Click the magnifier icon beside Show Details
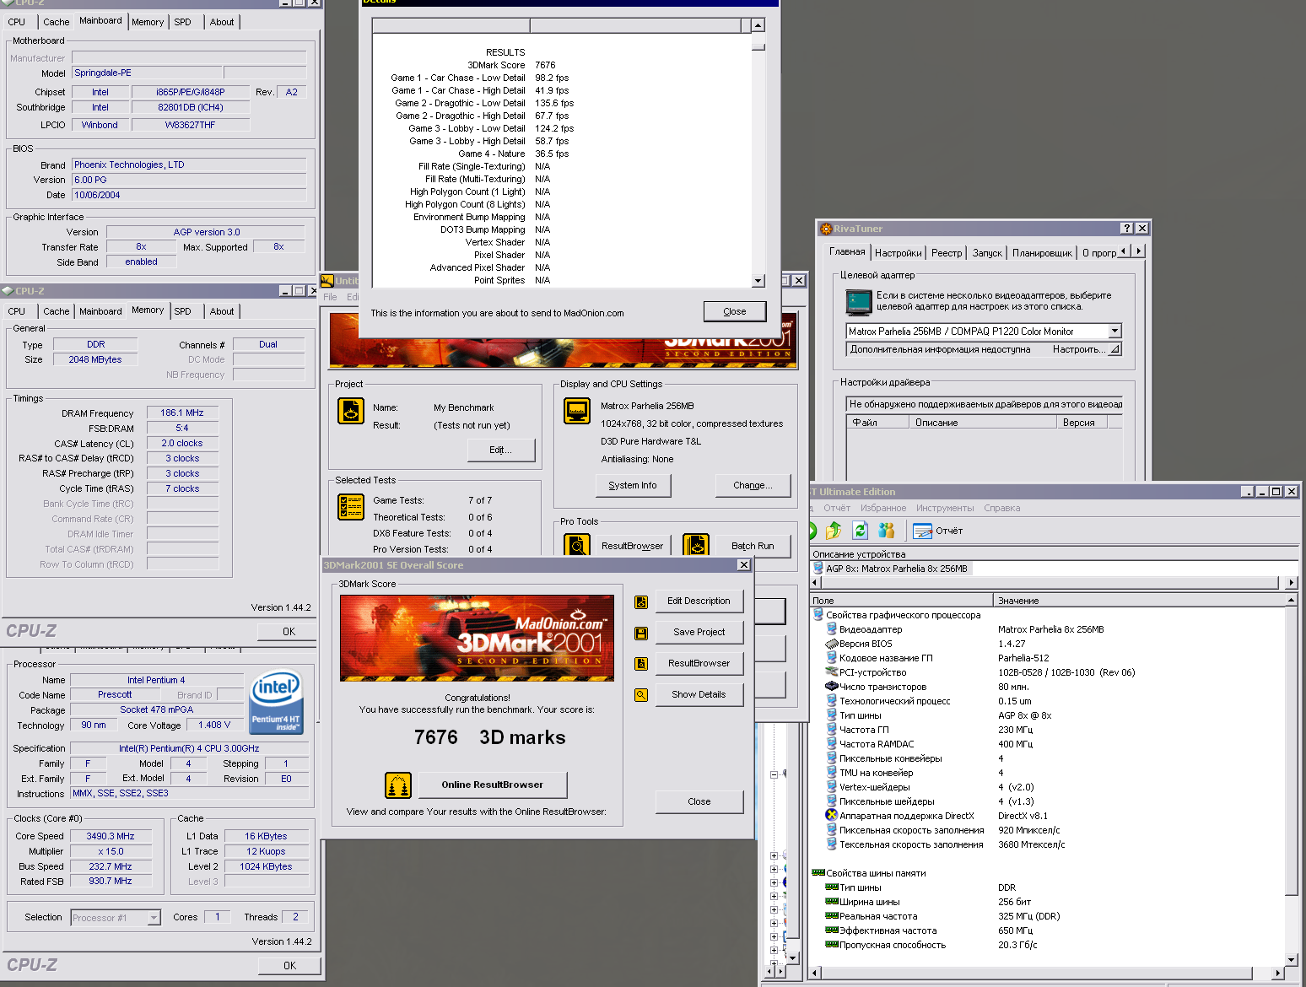This screenshot has height=987, width=1306. (x=641, y=695)
